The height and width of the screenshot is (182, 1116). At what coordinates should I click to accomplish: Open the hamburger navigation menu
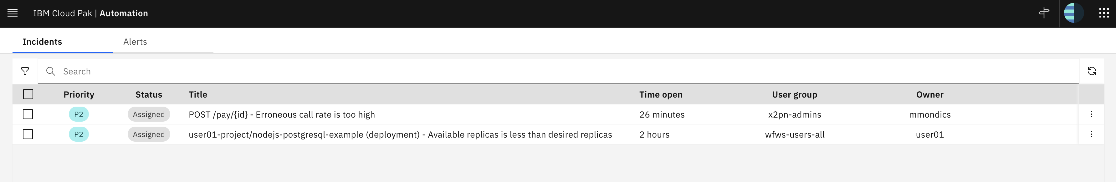coord(13,13)
